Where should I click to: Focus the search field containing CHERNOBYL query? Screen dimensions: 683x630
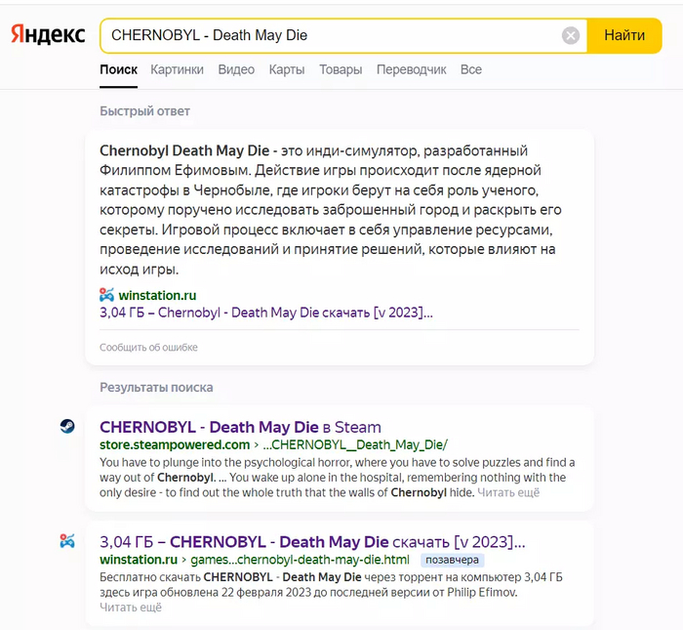(x=332, y=36)
